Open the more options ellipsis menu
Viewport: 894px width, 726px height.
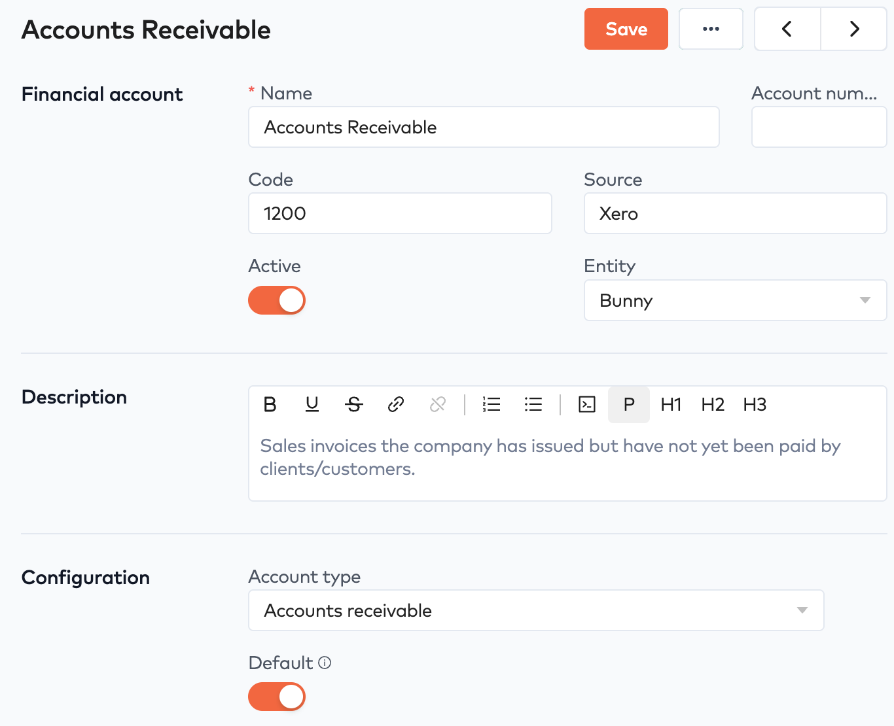click(x=711, y=29)
